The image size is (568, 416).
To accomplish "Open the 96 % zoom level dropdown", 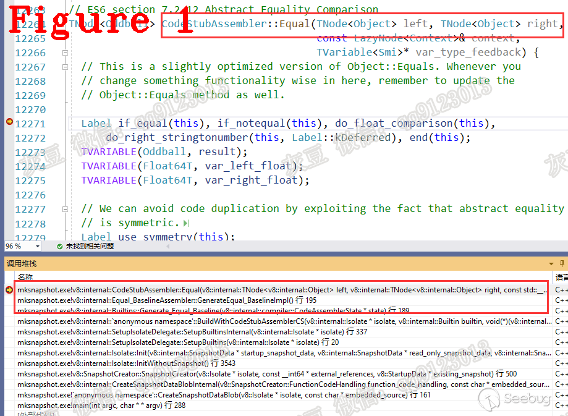I will [x=37, y=247].
